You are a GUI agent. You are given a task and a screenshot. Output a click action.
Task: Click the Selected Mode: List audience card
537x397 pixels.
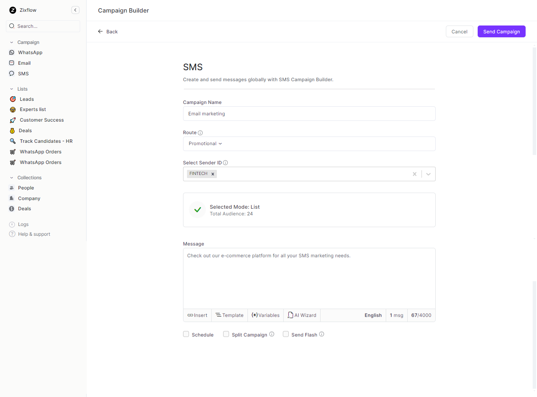(x=309, y=210)
